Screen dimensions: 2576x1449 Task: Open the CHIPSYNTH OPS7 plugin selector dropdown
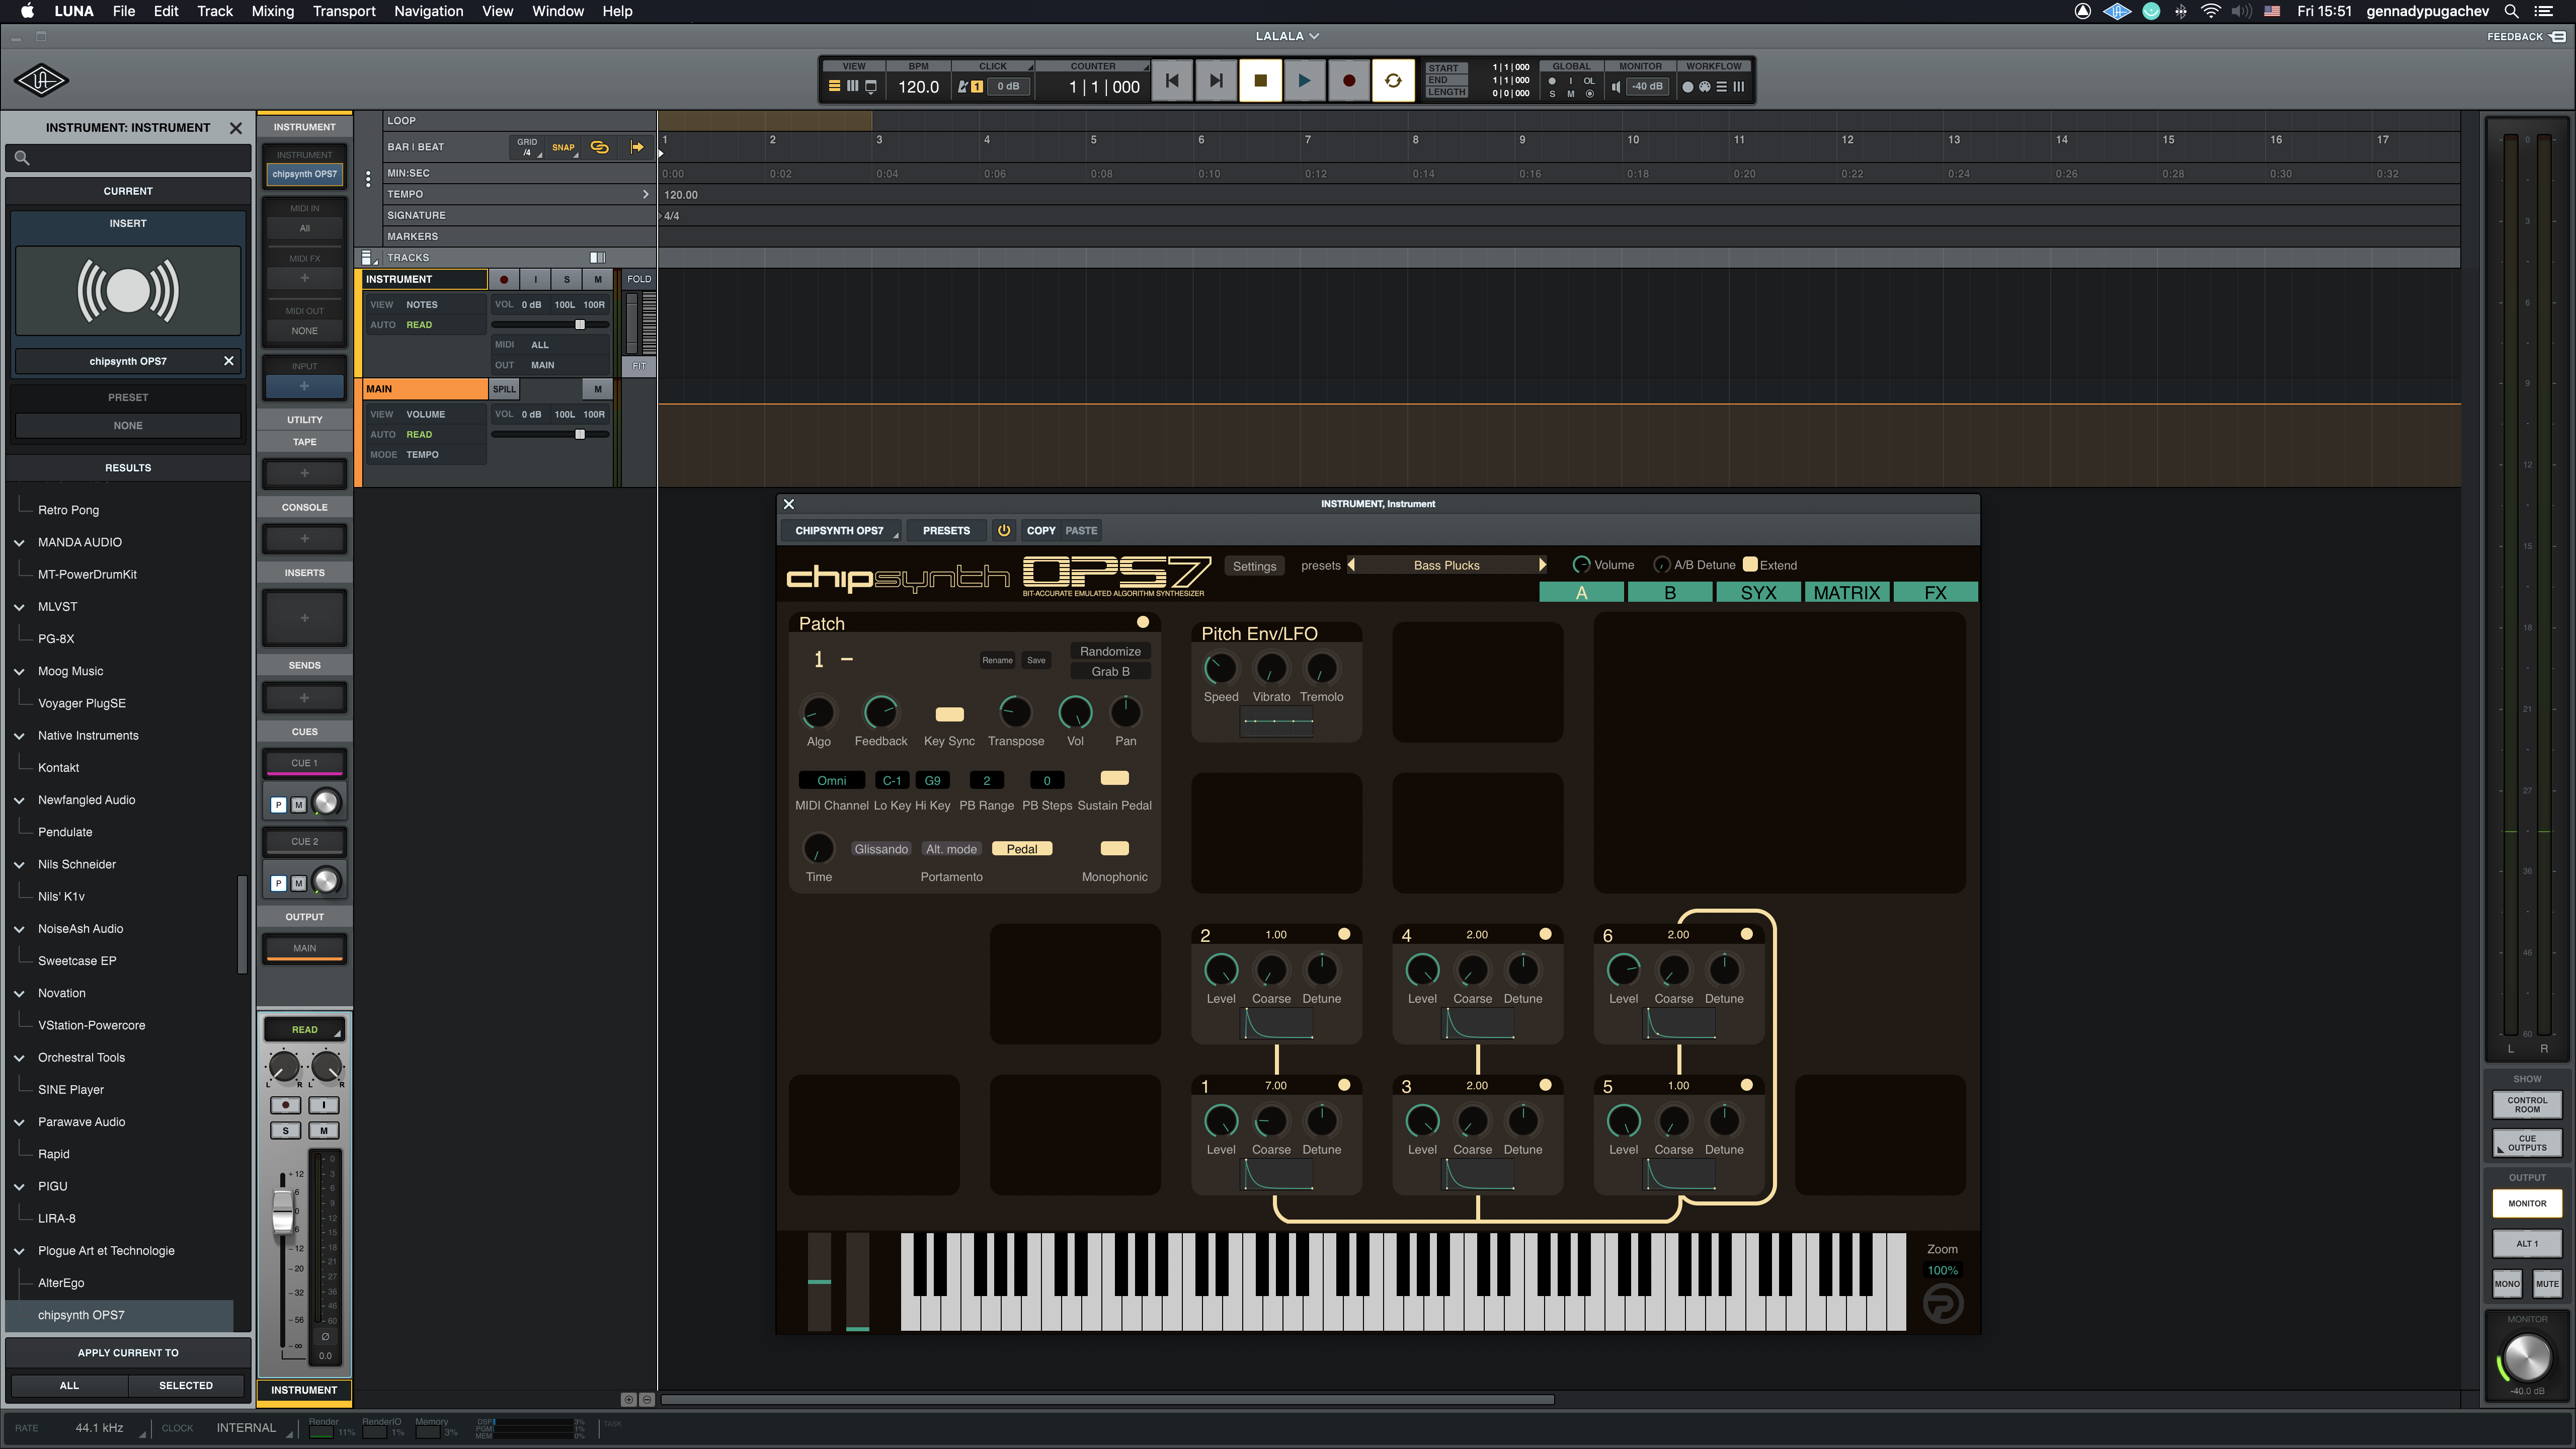pos(840,530)
